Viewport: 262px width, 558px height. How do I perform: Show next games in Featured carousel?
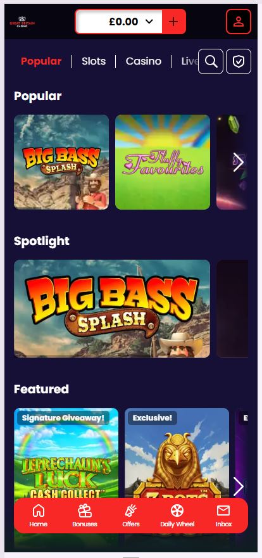[238, 486]
